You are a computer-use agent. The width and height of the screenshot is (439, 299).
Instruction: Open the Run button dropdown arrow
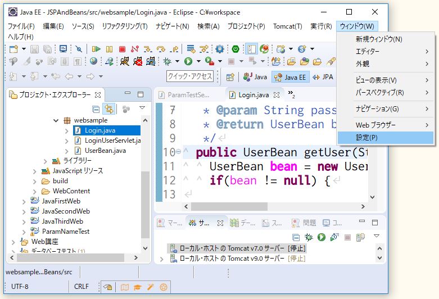198,61
